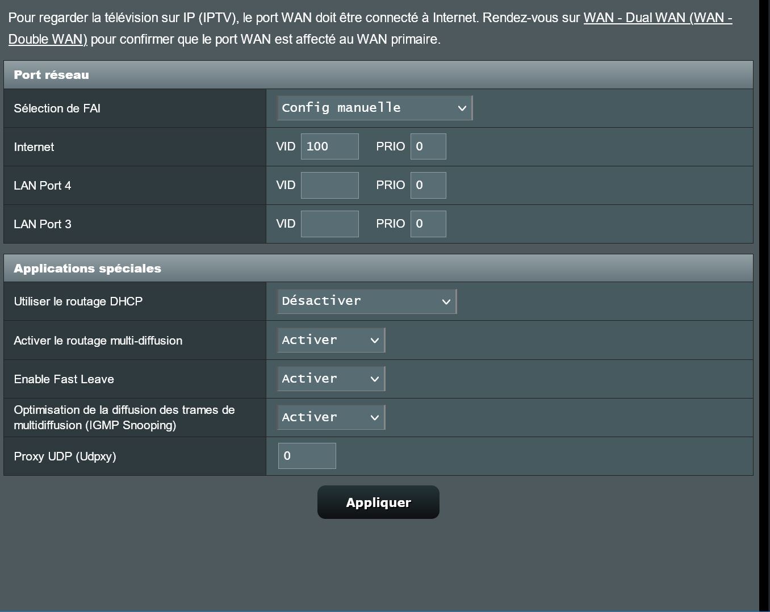Click the LAN Port 4 VID field

pyautogui.click(x=329, y=185)
